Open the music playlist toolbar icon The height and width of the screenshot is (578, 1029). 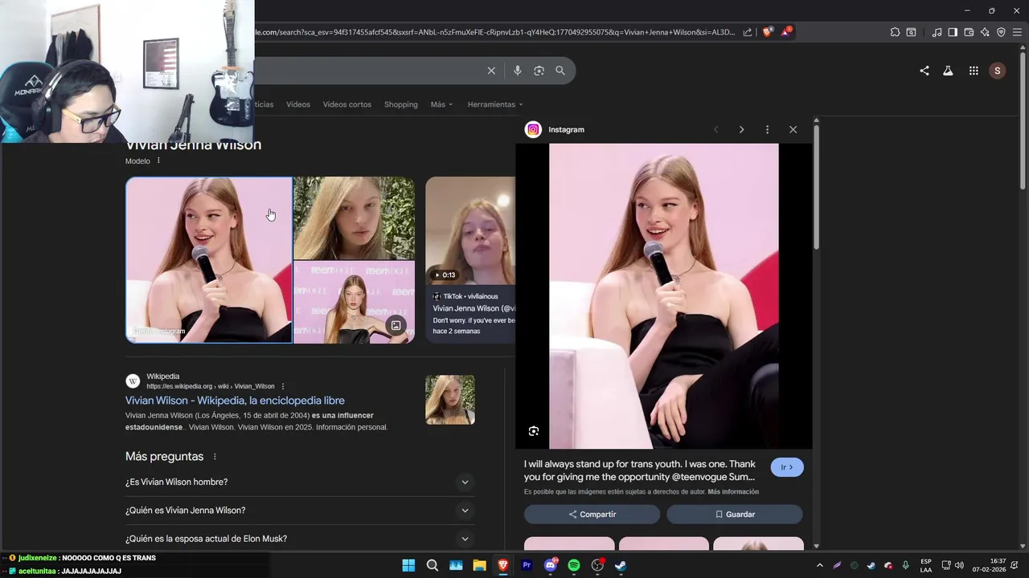pyautogui.click(x=937, y=32)
